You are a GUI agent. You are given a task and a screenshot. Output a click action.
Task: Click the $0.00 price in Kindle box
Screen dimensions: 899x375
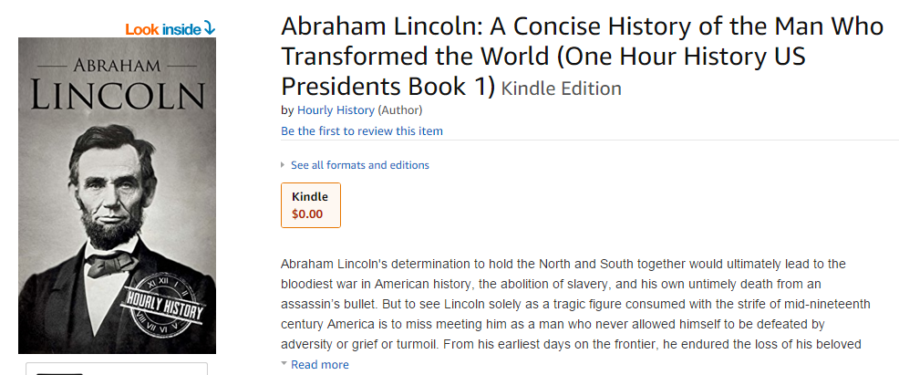[307, 214]
